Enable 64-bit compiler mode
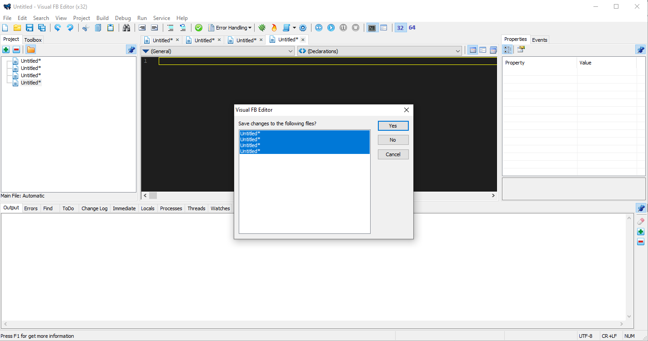Screen dimensions: 648x341 coord(412,28)
